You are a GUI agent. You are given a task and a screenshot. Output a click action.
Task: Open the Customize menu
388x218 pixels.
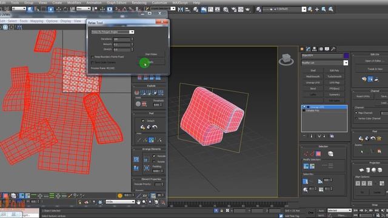(159, 2)
